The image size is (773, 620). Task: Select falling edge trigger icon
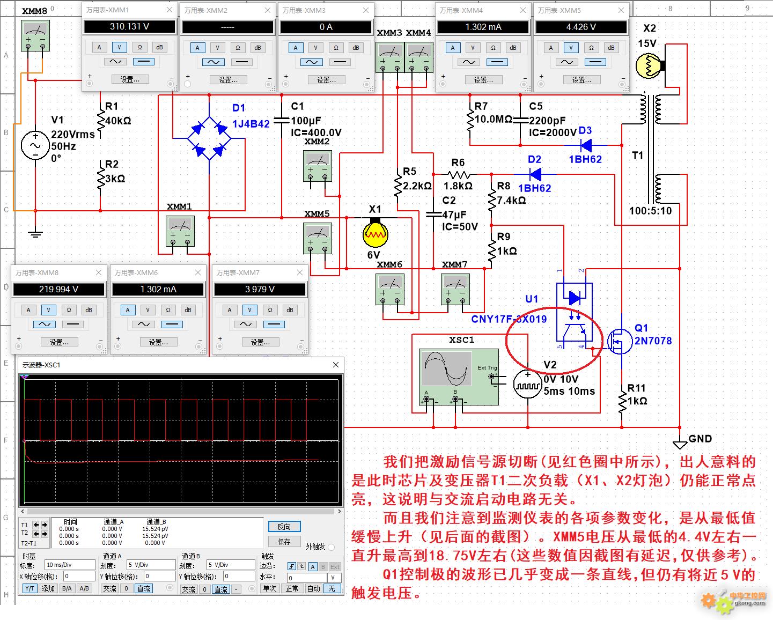300,566
